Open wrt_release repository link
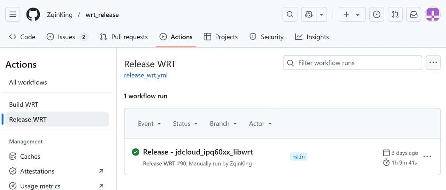Screen dimensions: 446x190 coord(102,15)
